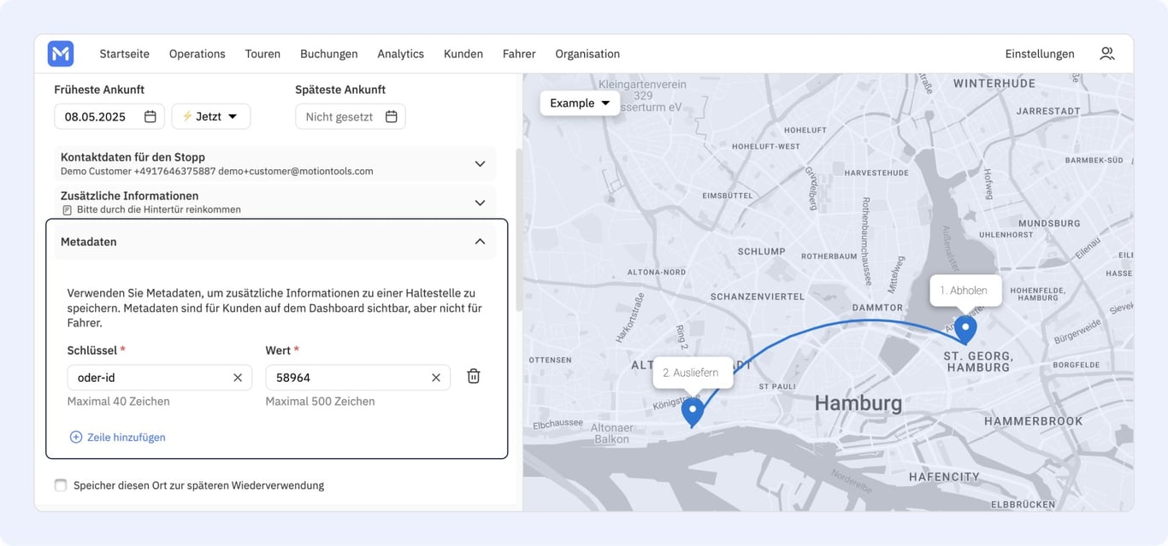Image resolution: width=1168 pixels, height=546 pixels.
Task: Expand Kontaktdaten für den Stopp section
Action: pyautogui.click(x=275, y=163)
